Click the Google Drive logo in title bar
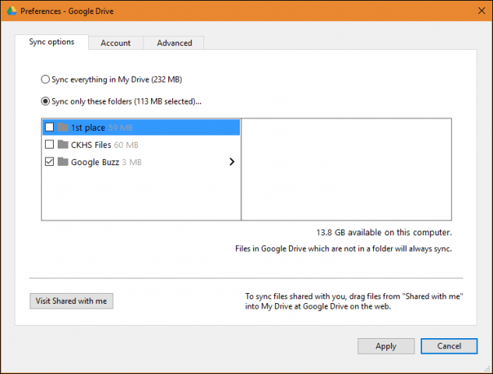This screenshot has width=493, height=374. [12, 11]
